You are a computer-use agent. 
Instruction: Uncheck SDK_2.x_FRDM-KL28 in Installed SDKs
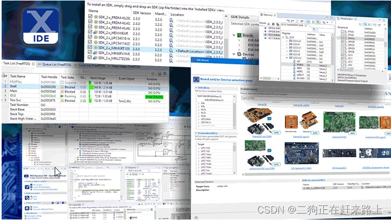(x=90, y=16)
